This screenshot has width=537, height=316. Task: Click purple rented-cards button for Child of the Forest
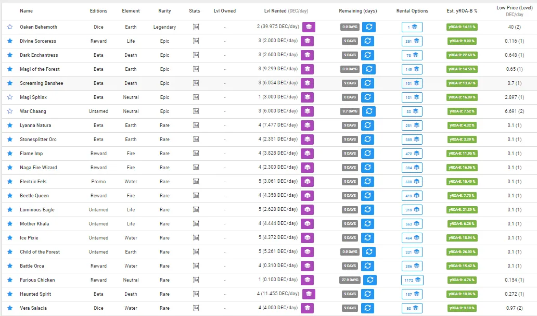point(307,251)
